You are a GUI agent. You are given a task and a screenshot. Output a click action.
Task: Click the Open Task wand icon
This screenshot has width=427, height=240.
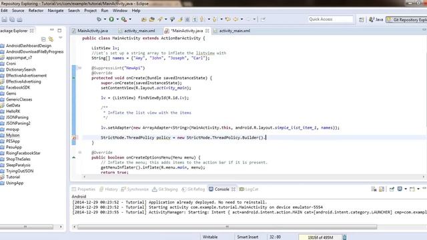(160, 19)
